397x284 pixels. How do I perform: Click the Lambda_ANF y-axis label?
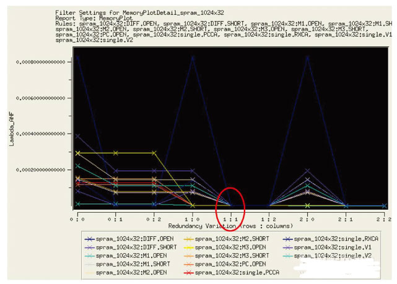tap(11, 129)
